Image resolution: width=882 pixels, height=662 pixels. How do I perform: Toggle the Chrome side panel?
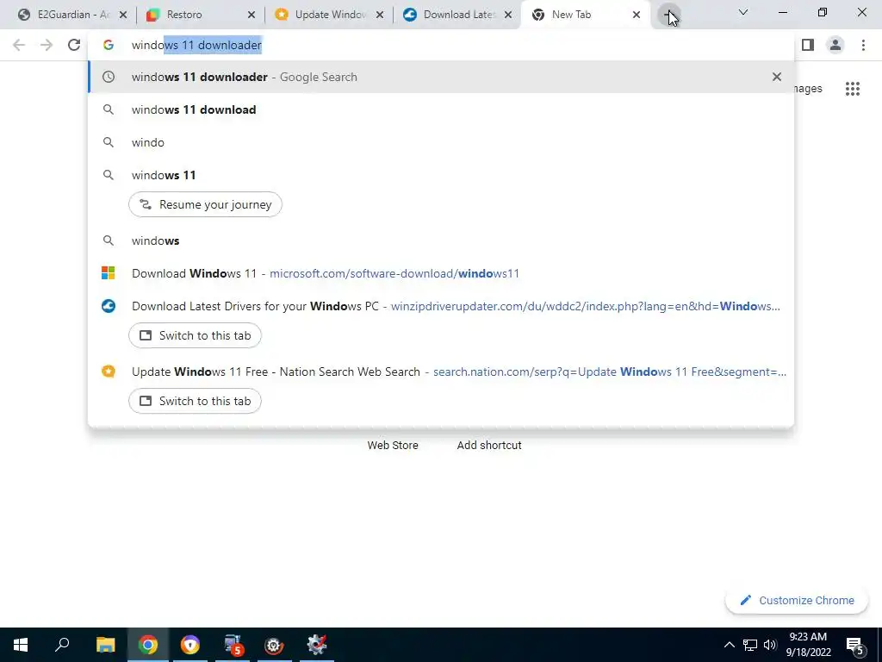pos(808,45)
